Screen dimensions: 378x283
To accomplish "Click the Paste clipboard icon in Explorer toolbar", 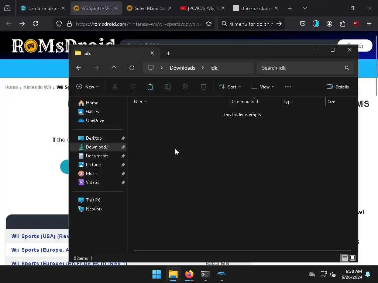I will pyautogui.click(x=150, y=87).
